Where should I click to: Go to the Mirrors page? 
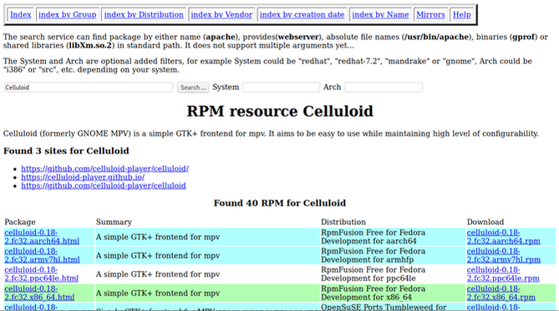click(430, 14)
